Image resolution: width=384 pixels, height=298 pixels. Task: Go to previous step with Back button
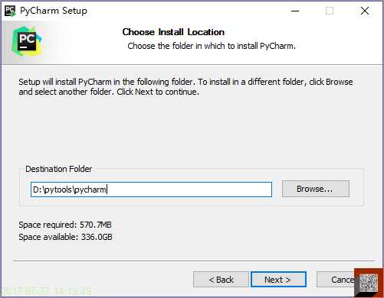[221, 280]
